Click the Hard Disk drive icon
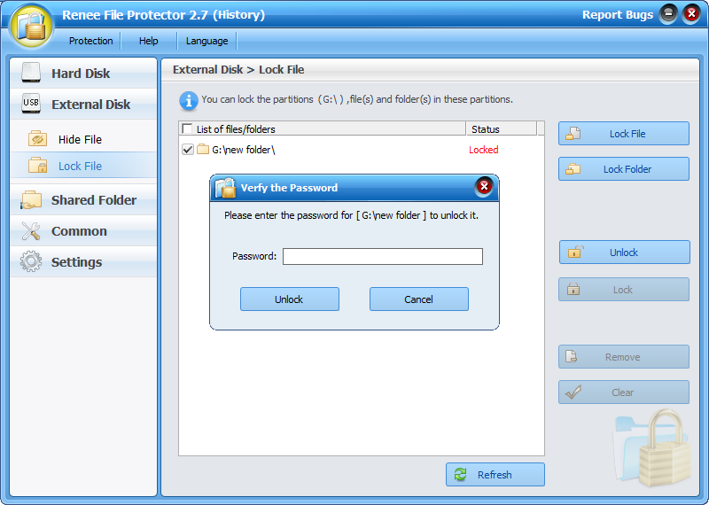Image resolution: width=709 pixels, height=505 pixels. click(x=31, y=73)
